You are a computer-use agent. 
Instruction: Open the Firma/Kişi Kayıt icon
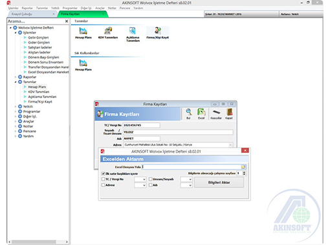click(x=157, y=33)
